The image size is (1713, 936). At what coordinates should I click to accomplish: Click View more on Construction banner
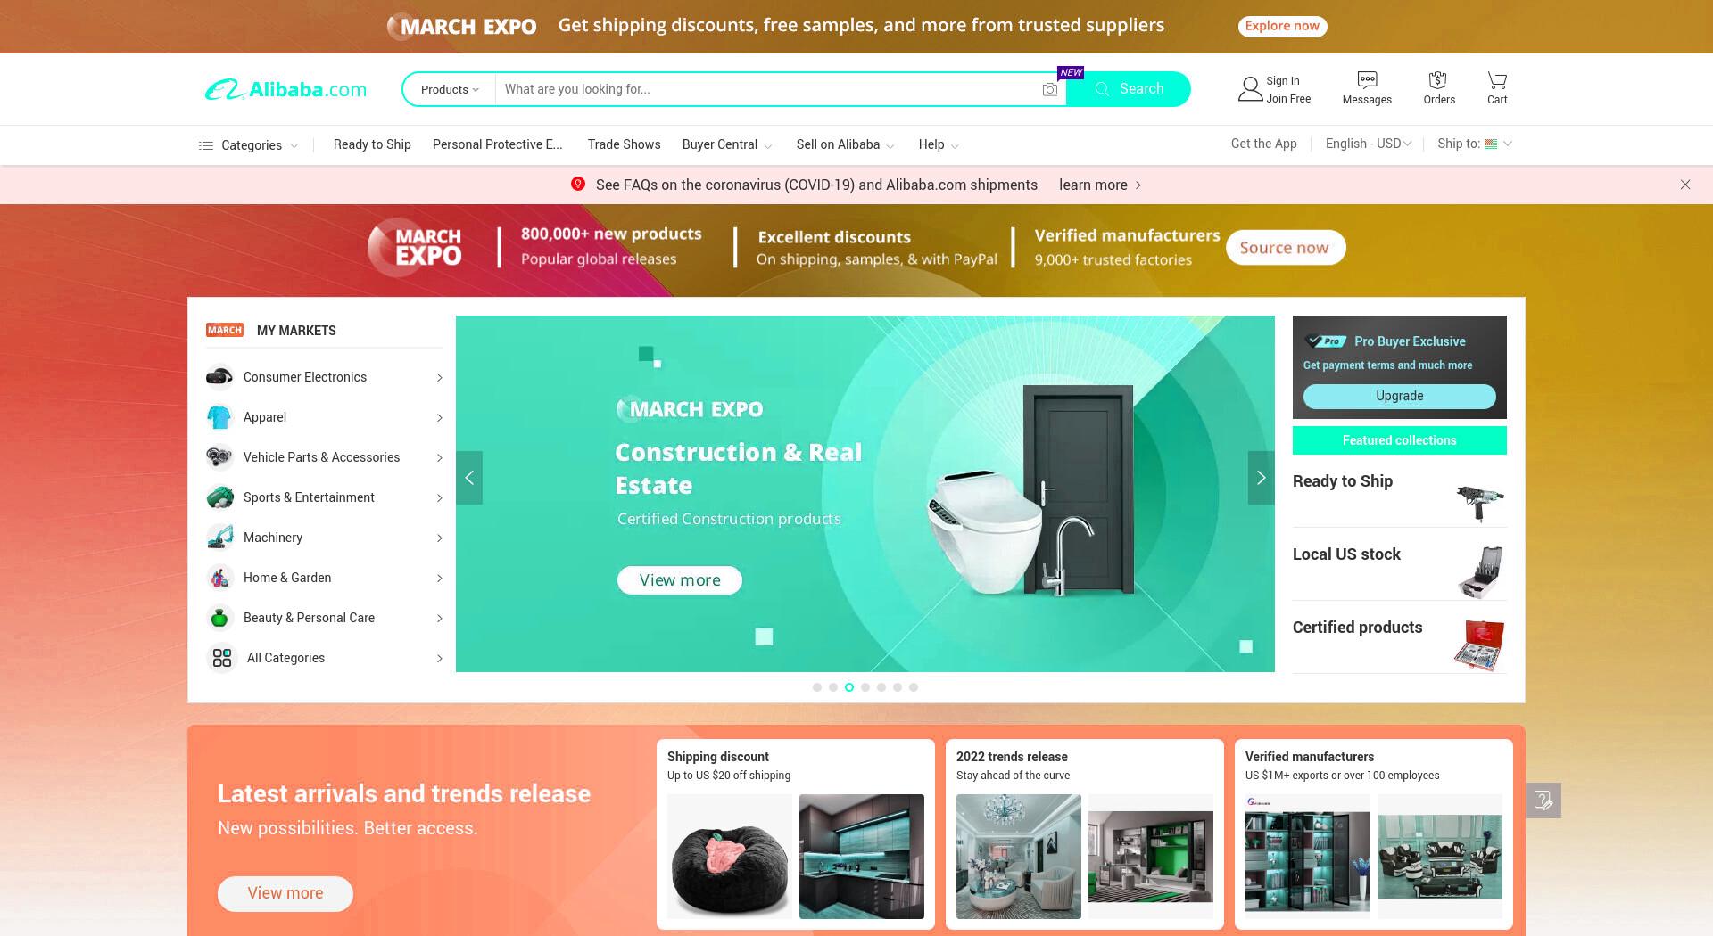pos(680,580)
